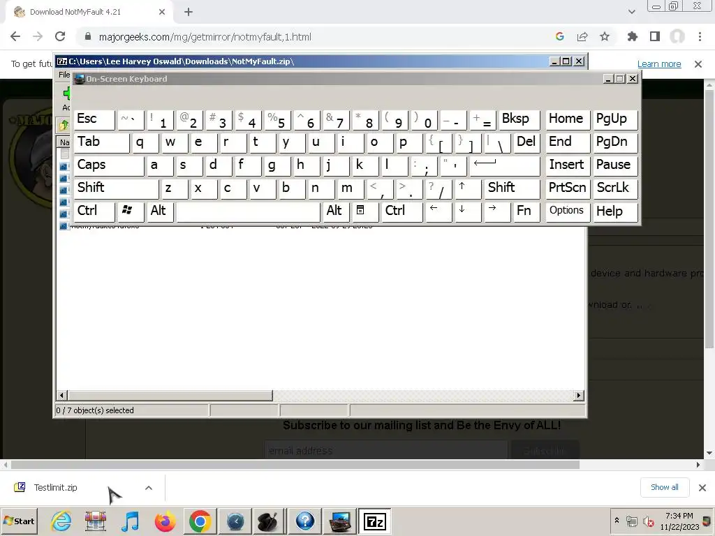Click the browser page vertical scrollbar thumb
The height and width of the screenshot is (536, 715).
tap(709, 218)
